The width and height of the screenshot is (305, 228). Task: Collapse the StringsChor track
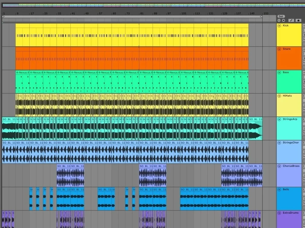click(279, 143)
